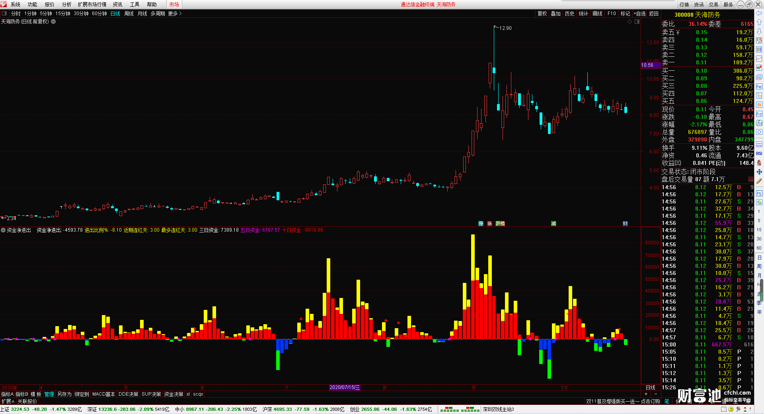Select monthly 月 period in sidebar
Screen dimensions: 764x414
tap(759, 275)
